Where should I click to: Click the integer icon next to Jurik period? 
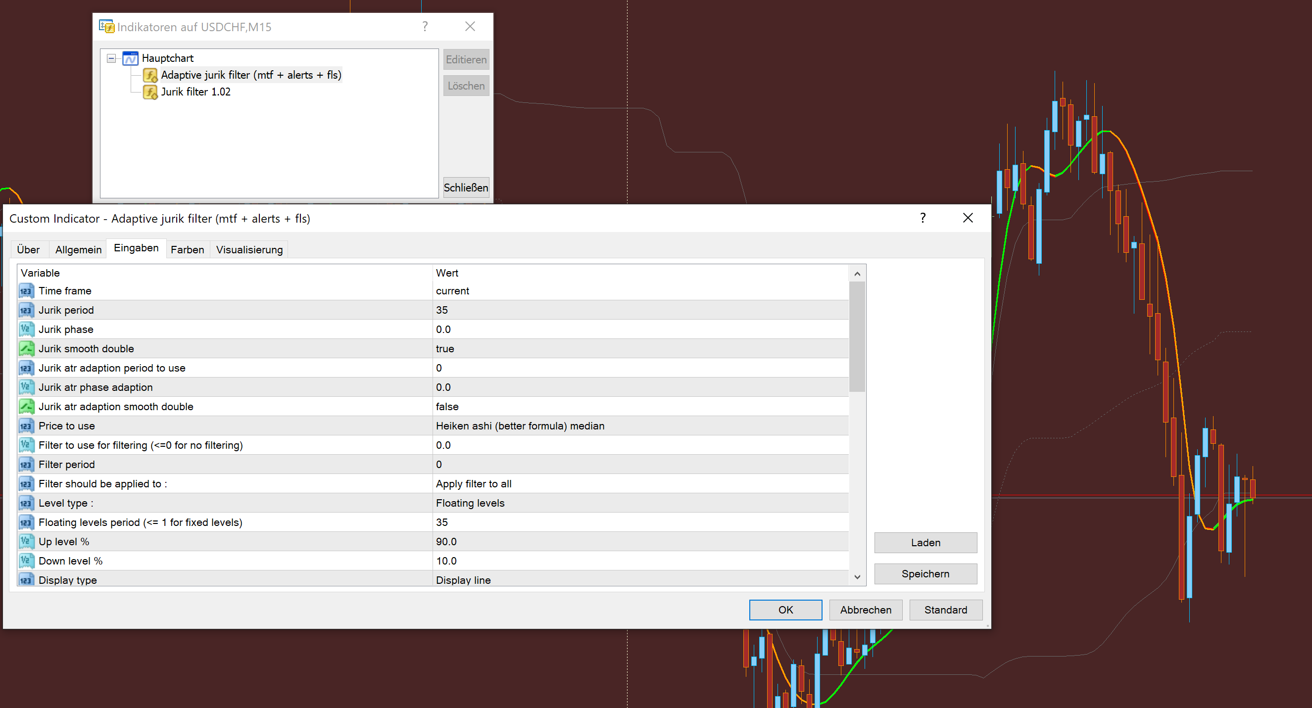pyautogui.click(x=27, y=310)
